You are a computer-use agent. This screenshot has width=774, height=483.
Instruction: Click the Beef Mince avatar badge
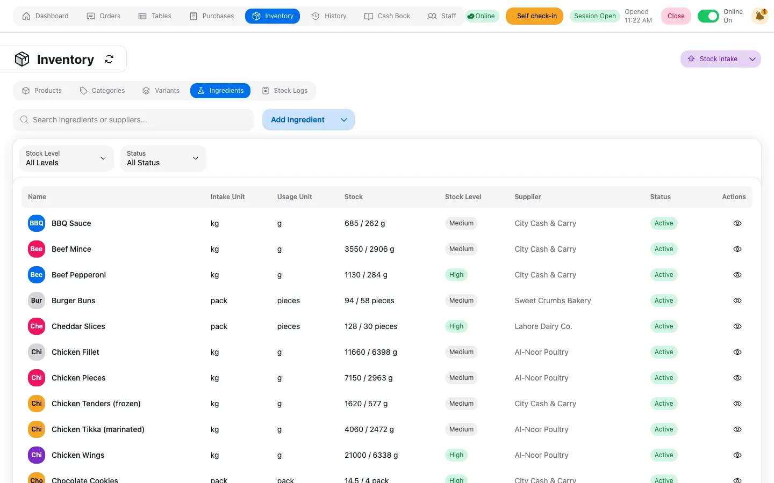(37, 249)
